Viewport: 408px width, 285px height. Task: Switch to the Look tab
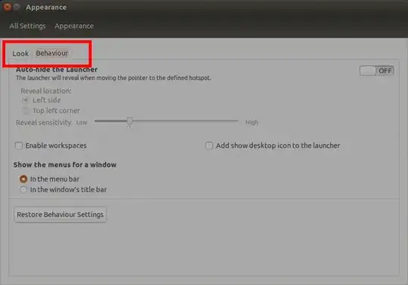click(x=20, y=54)
